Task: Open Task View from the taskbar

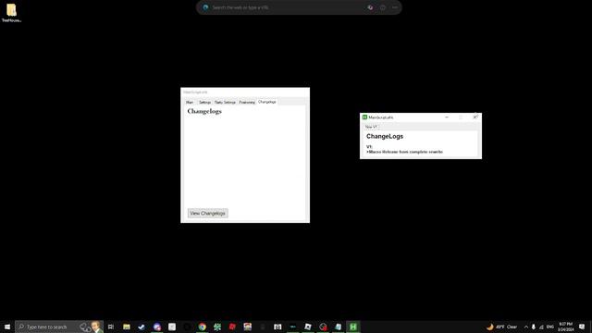Action: tap(111, 327)
